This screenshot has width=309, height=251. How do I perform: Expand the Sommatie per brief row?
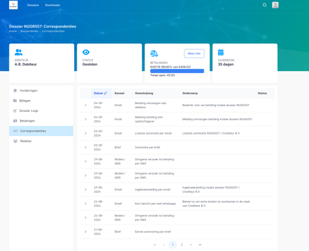[85, 147]
